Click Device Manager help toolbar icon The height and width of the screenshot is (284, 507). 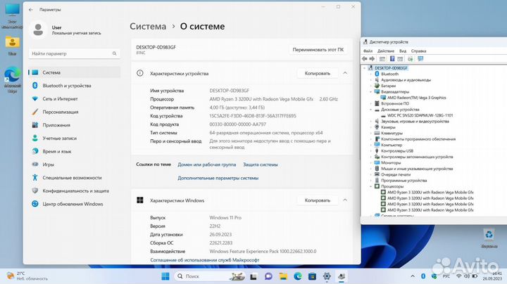pyautogui.click(x=392, y=59)
